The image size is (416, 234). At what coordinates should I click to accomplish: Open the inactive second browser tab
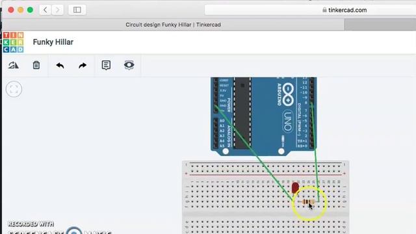coord(380,25)
